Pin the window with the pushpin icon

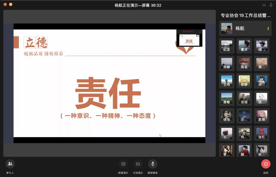click(271, 5)
